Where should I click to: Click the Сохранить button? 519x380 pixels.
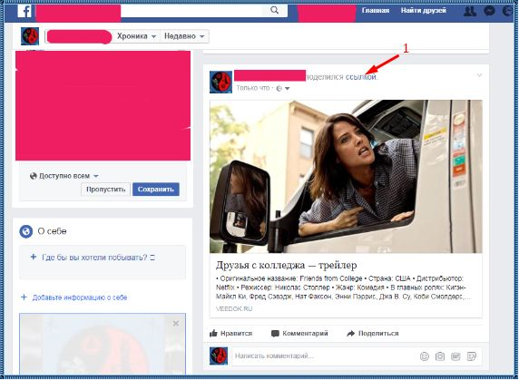click(156, 190)
